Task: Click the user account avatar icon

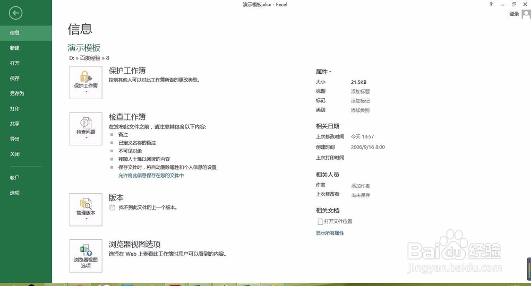Action: pos(526,14)
